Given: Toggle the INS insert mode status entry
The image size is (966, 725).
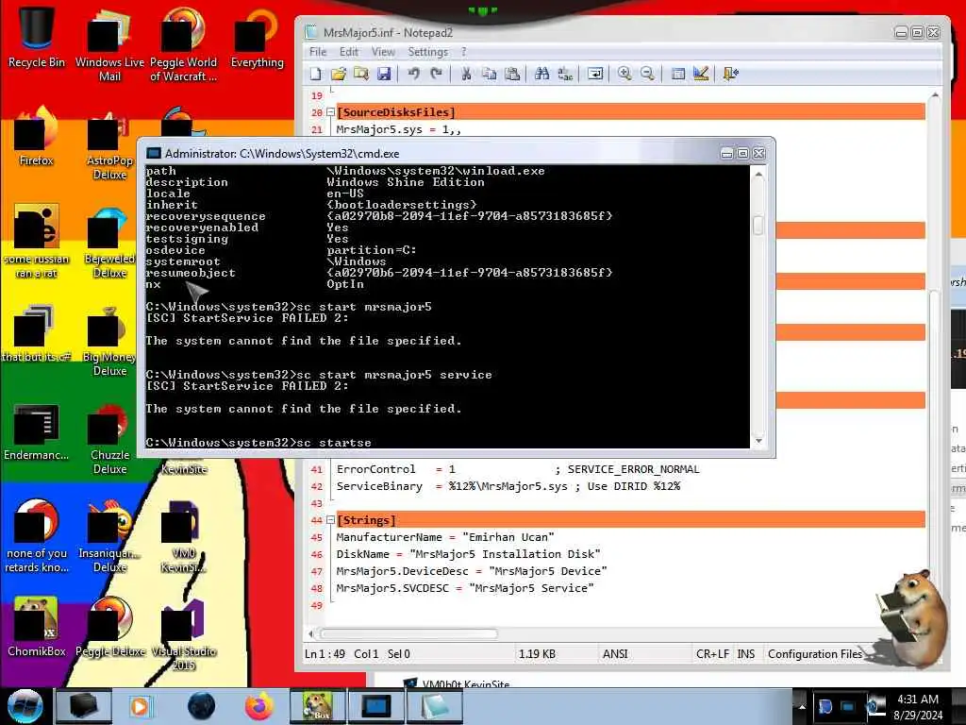Looking at the screenshot, I should tap(746, 653).
